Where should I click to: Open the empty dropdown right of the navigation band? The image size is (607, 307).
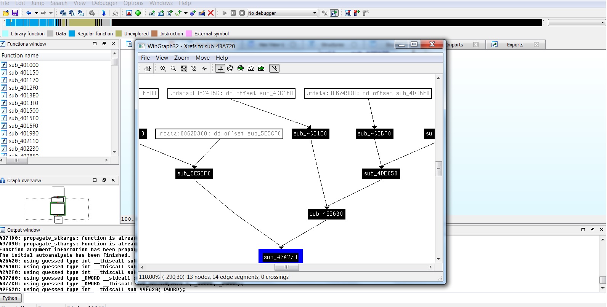coord(602,23)
